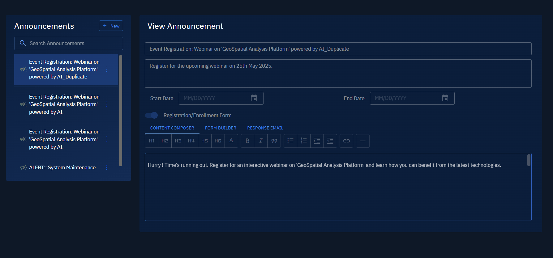
Task: Click the announcements list scrollbar
Action: coord(121,110)
